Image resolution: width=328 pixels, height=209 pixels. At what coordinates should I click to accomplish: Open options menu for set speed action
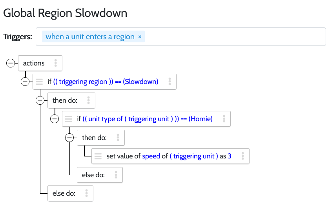tap(242, 156)
